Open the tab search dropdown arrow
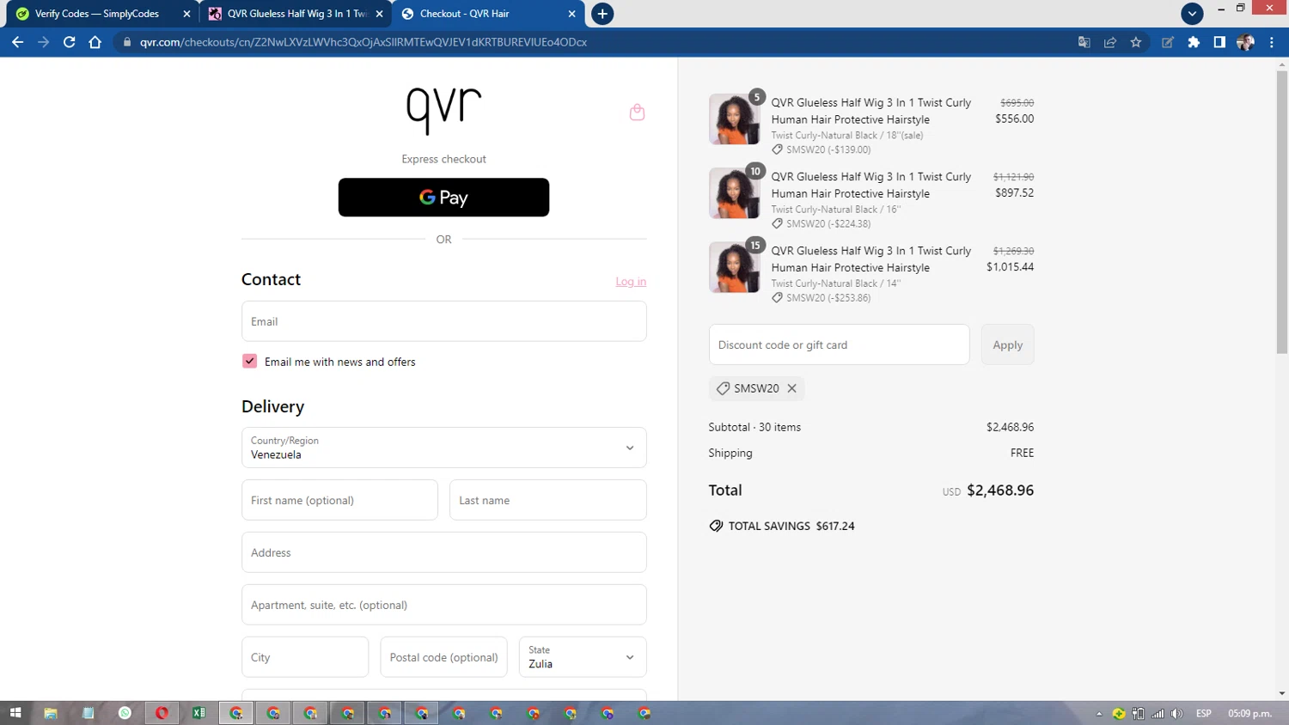1289x725 pixels. (x=1192, y=14)
